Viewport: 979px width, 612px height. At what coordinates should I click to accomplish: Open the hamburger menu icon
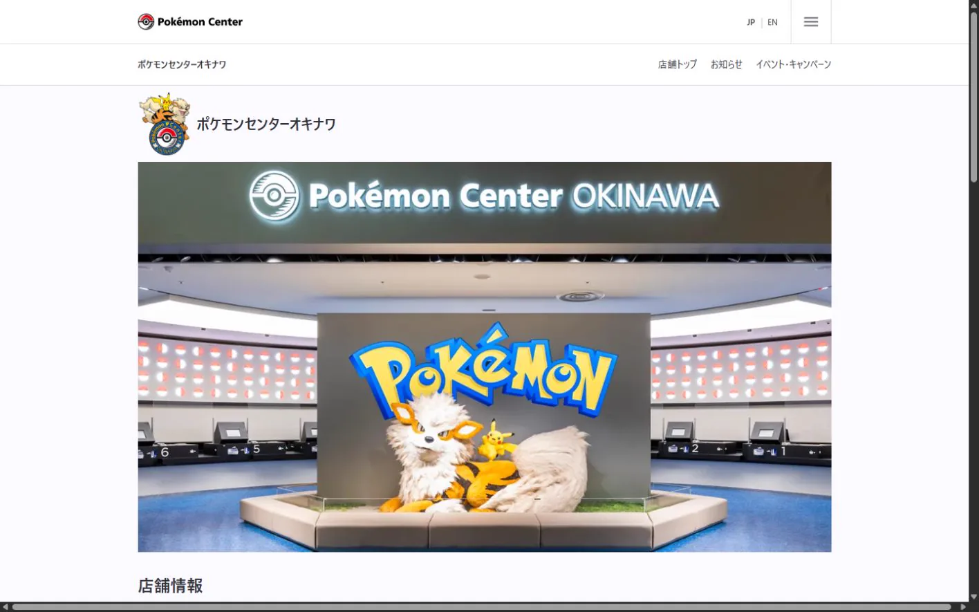(811, 22)
